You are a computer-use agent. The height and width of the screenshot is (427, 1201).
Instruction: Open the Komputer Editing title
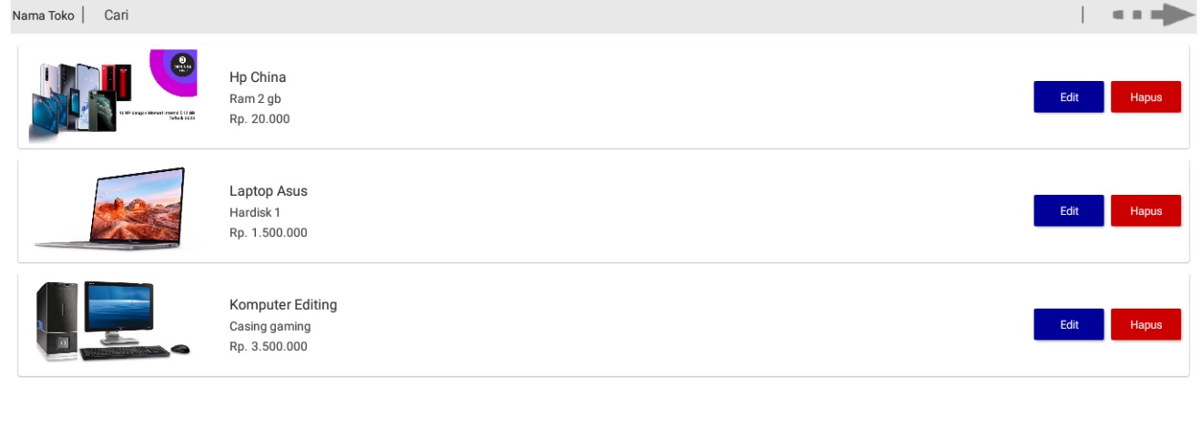click(283, 305)
